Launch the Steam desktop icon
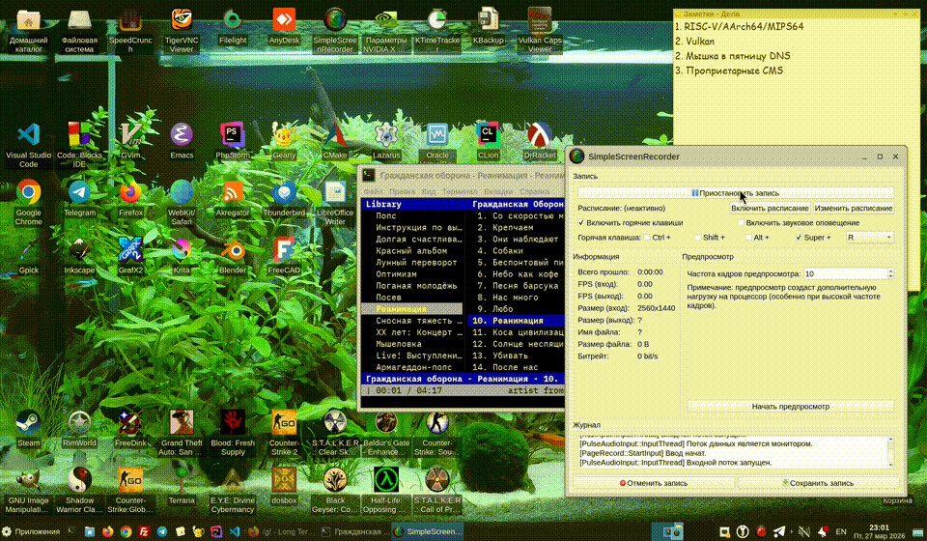This screenshot has width=927, height=541. (x=28, y=429)
